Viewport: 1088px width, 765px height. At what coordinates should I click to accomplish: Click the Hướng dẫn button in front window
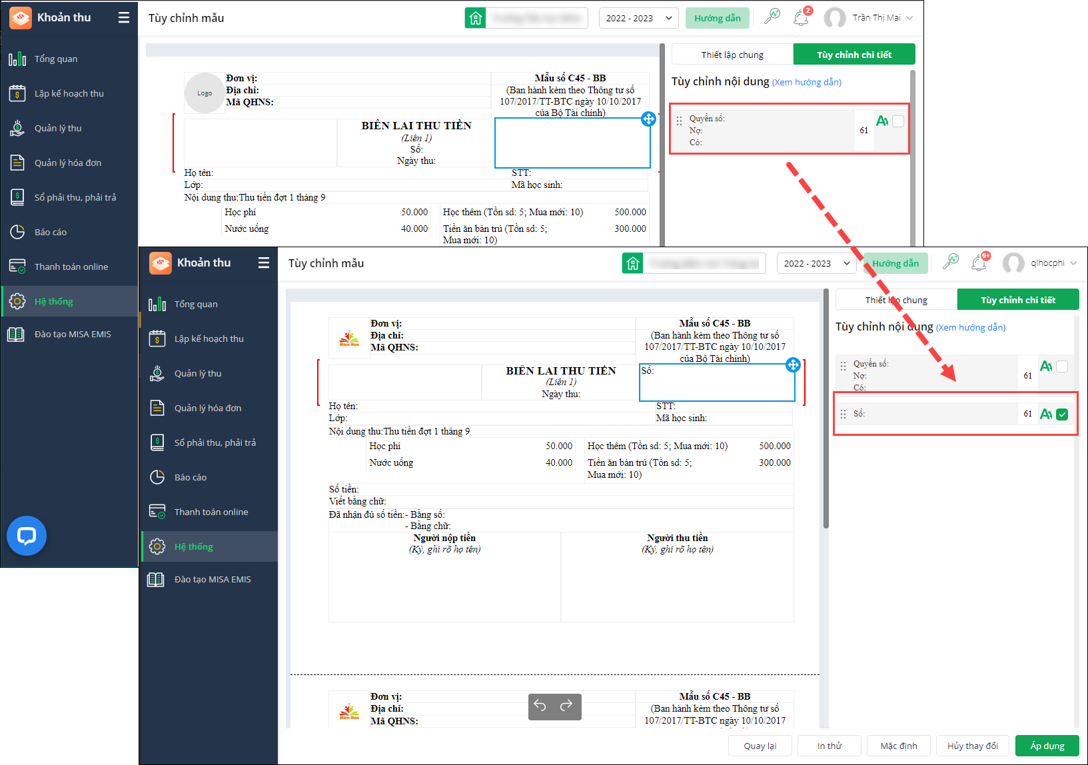(895, 263)
